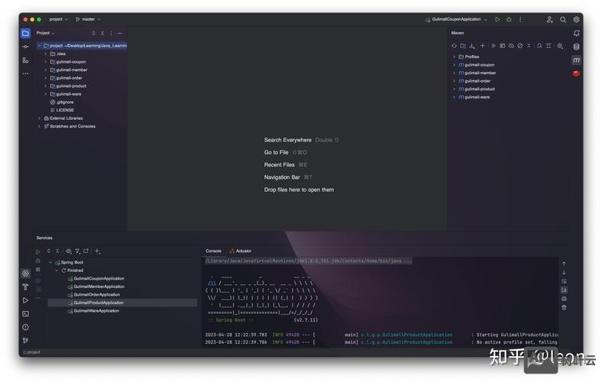Open Project panel options menu

click(x=112, y=33)
